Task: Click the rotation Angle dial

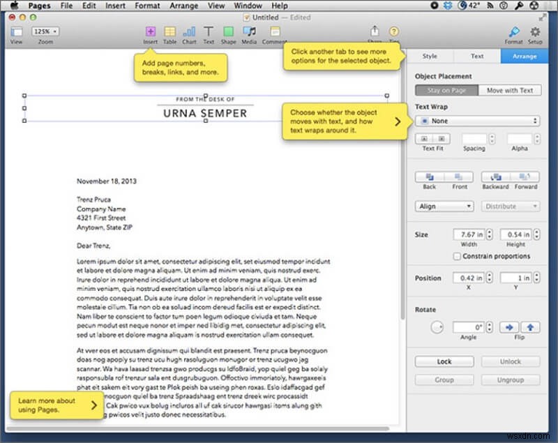Action: pos(437,326)
